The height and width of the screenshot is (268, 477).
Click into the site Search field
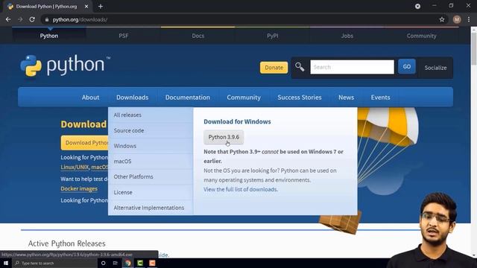(x=352, y=67)
